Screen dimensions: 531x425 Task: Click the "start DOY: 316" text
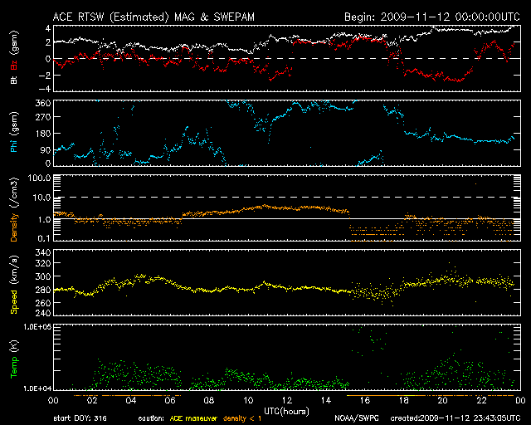(x=80, y=418)
